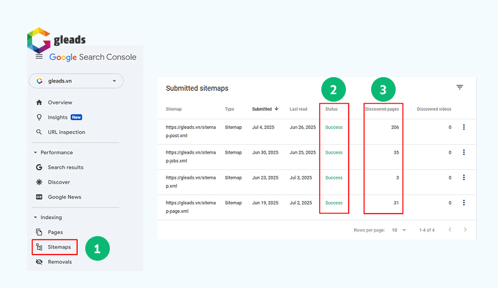Click the New badge beside Insights
The width and height of the screenshot is (498, 288).
tap(76, 117)
